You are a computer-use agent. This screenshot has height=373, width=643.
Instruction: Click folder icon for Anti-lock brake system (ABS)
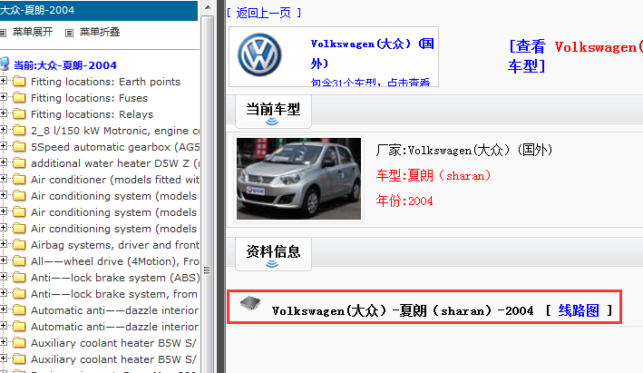pyautogui.click(x=19, y=278)
